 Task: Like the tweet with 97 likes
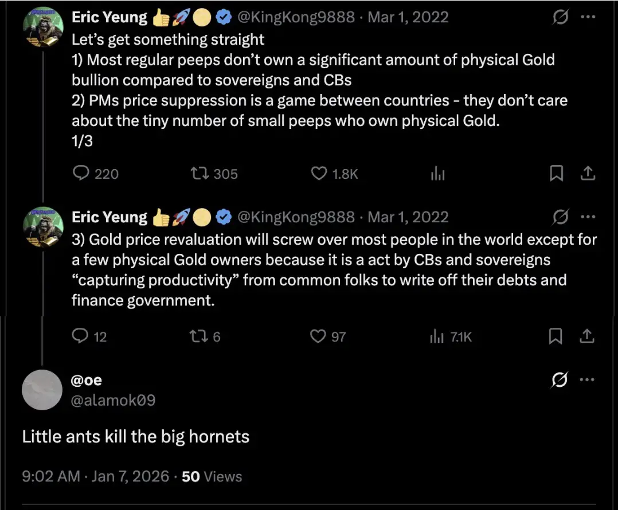(x=318, y=336)
